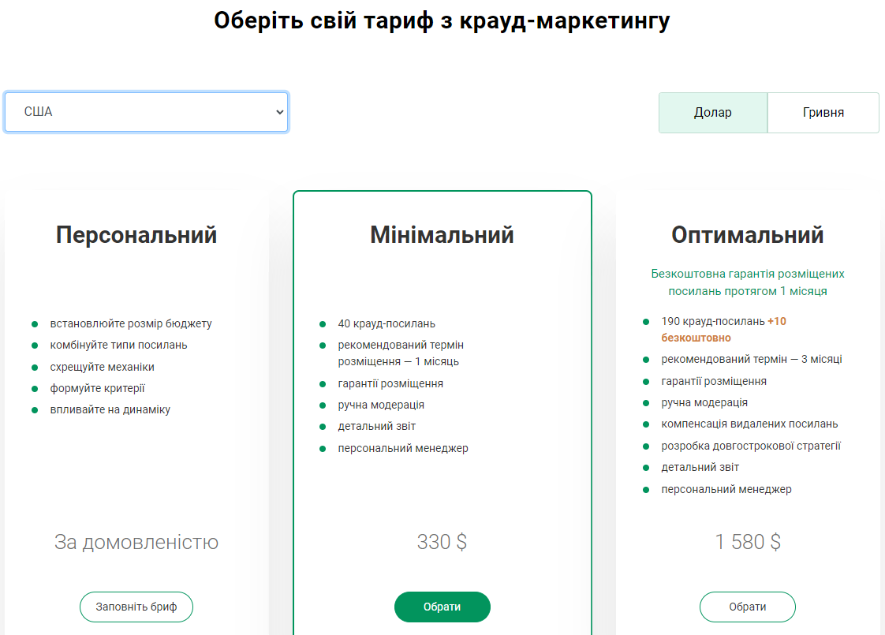Screen dimensions: 885x635
Task: Click the Оптимальний plan title
Action: click(x=747, y=235)
